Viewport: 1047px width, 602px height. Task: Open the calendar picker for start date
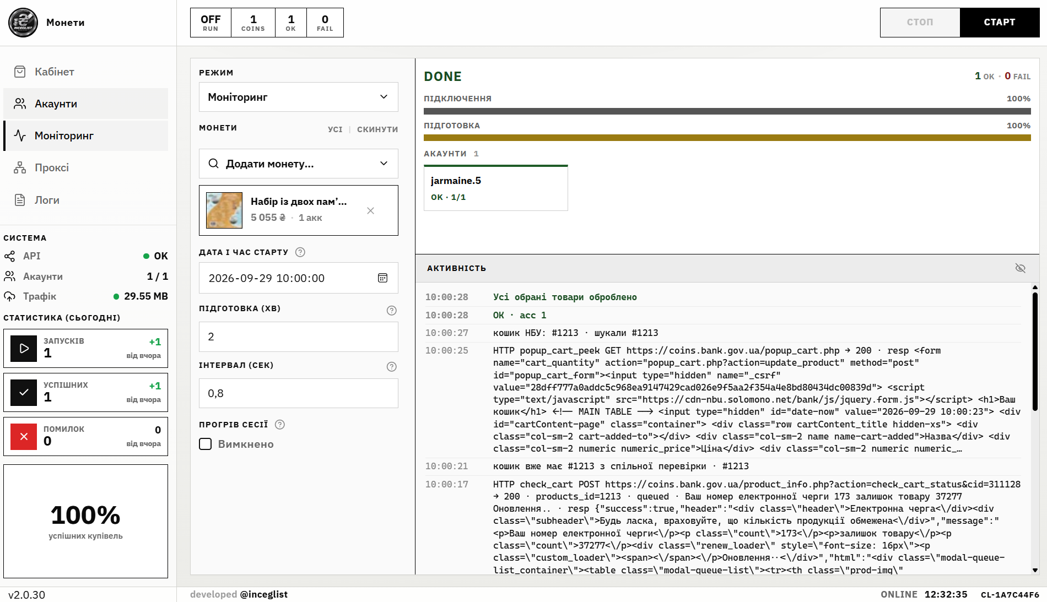pos(382,278)
